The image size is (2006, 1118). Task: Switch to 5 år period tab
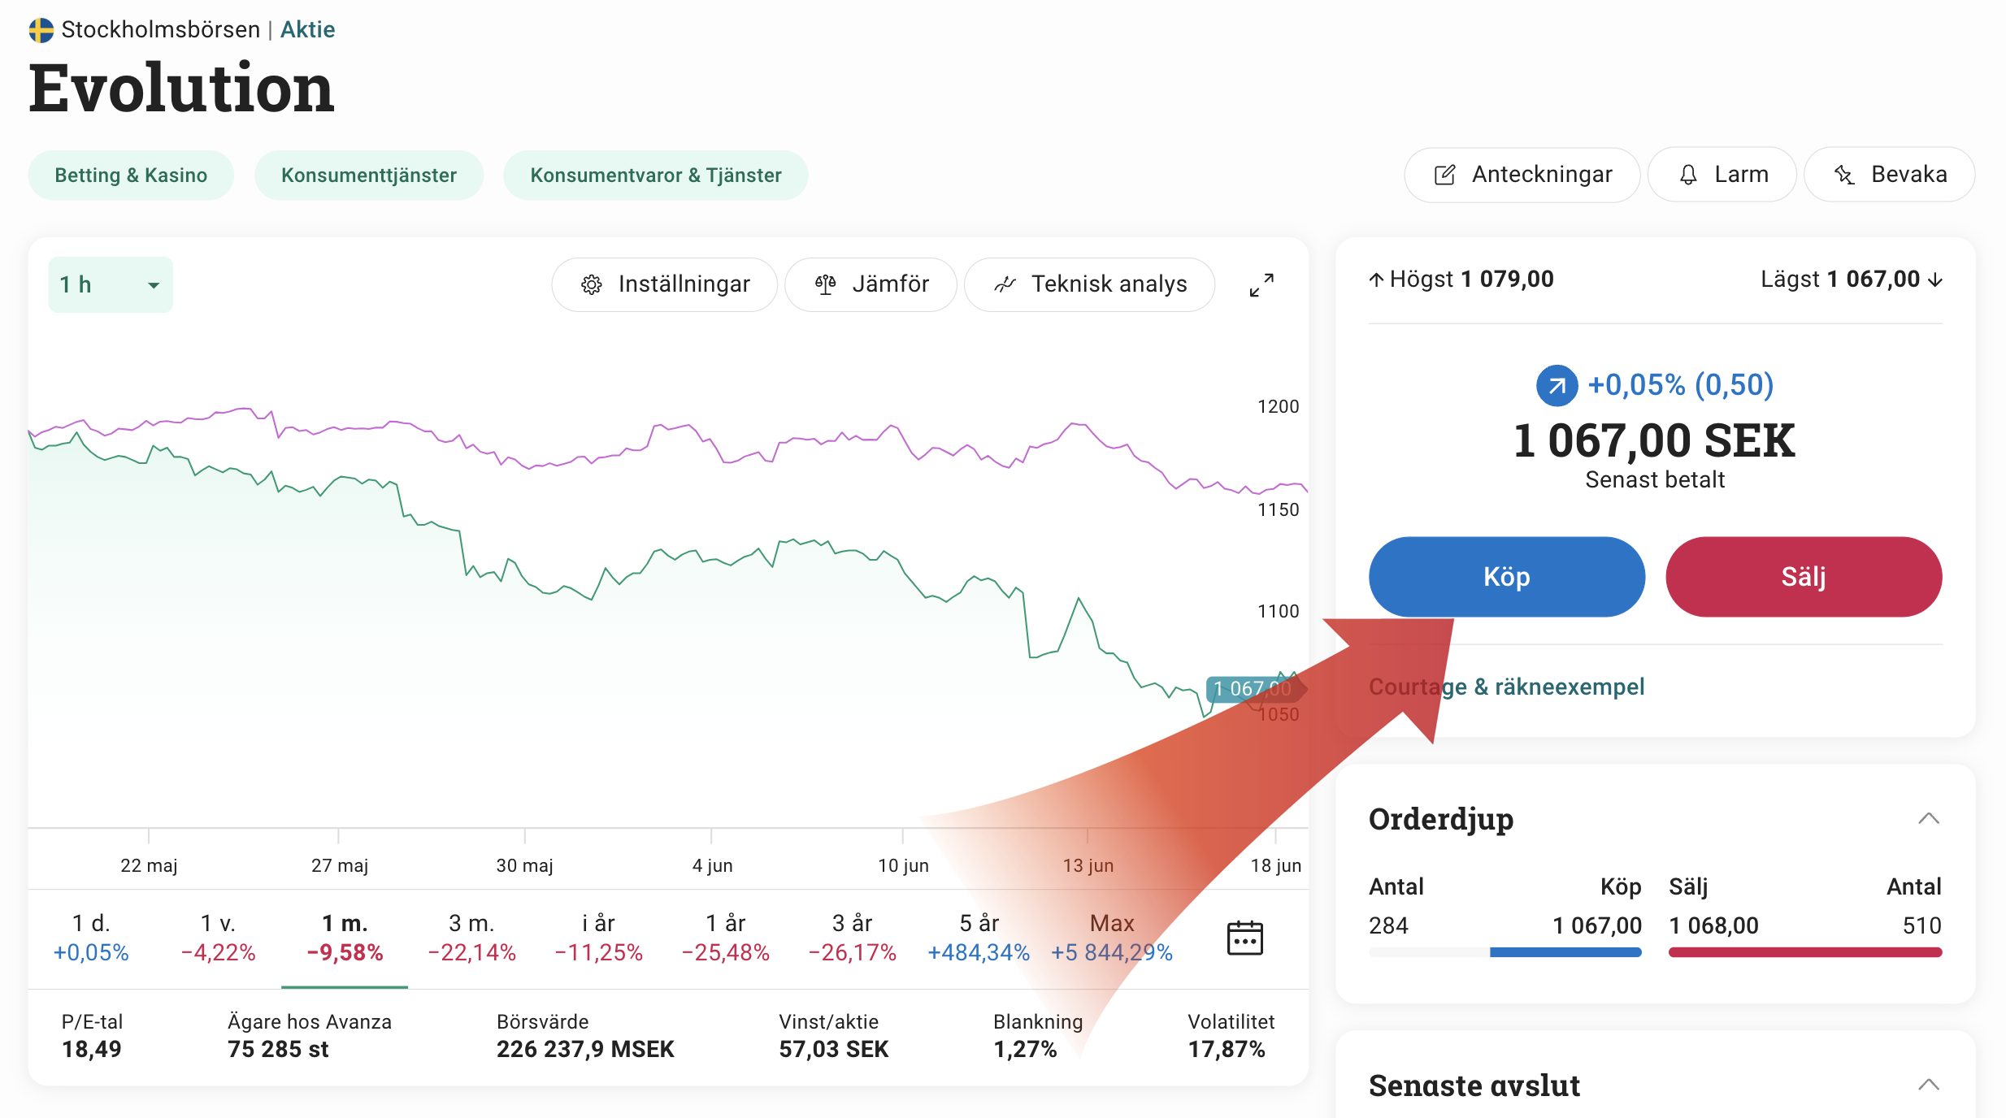[979, 937]
